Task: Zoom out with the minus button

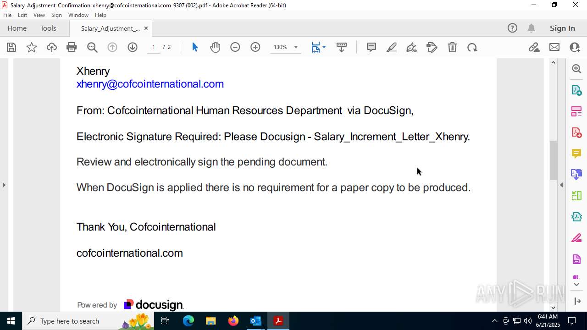Action: (x=235, y=47)
